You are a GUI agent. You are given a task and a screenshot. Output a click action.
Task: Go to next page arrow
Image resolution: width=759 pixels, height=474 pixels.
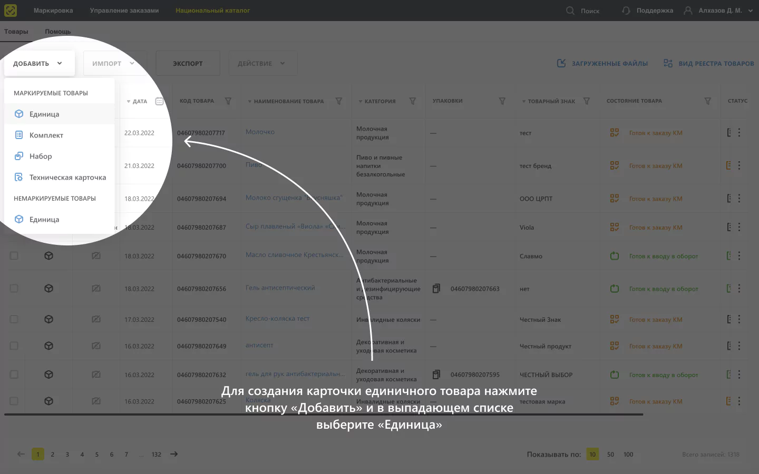[174, 454]
